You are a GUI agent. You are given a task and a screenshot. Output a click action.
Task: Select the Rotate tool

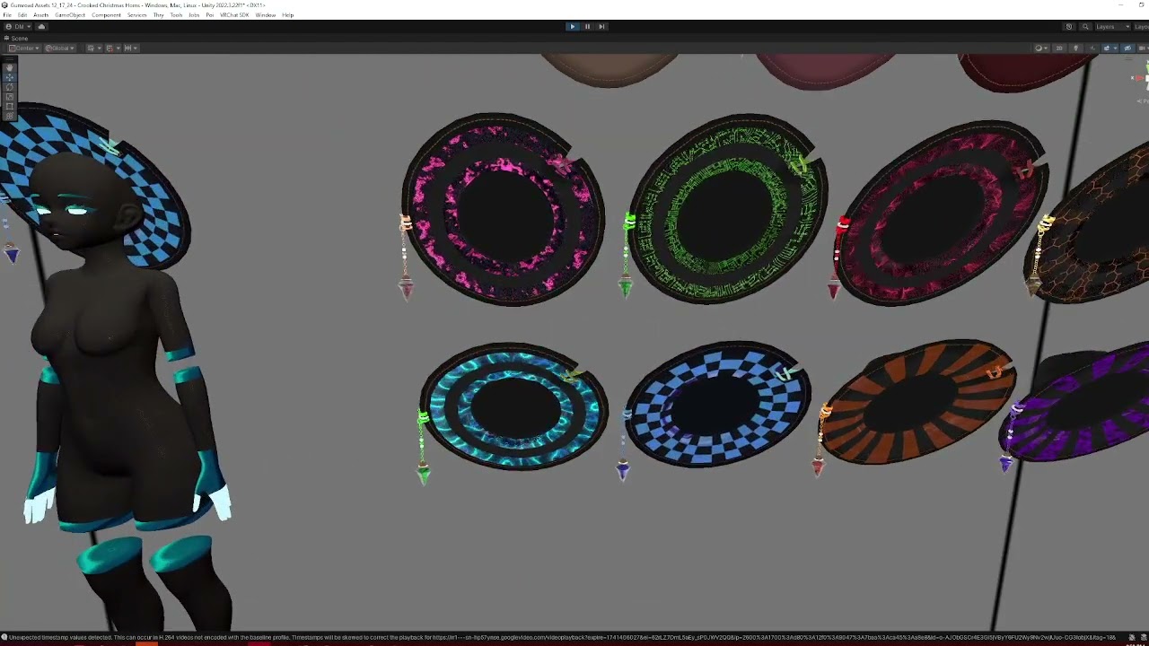(x=10, y=87)
